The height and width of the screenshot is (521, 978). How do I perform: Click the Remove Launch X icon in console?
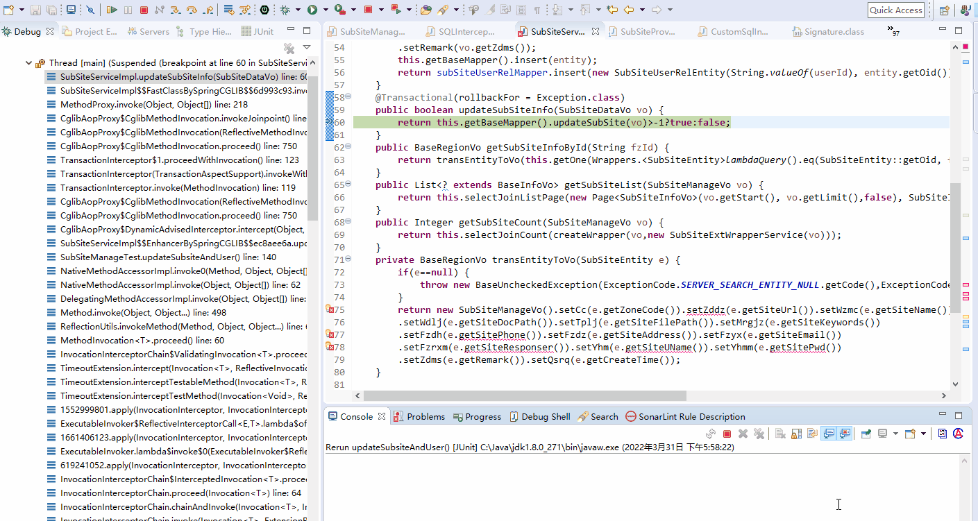(743, 434)
